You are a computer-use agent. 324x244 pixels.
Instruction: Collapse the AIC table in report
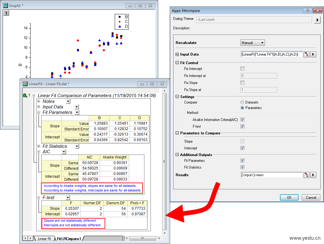pos(39,151)
